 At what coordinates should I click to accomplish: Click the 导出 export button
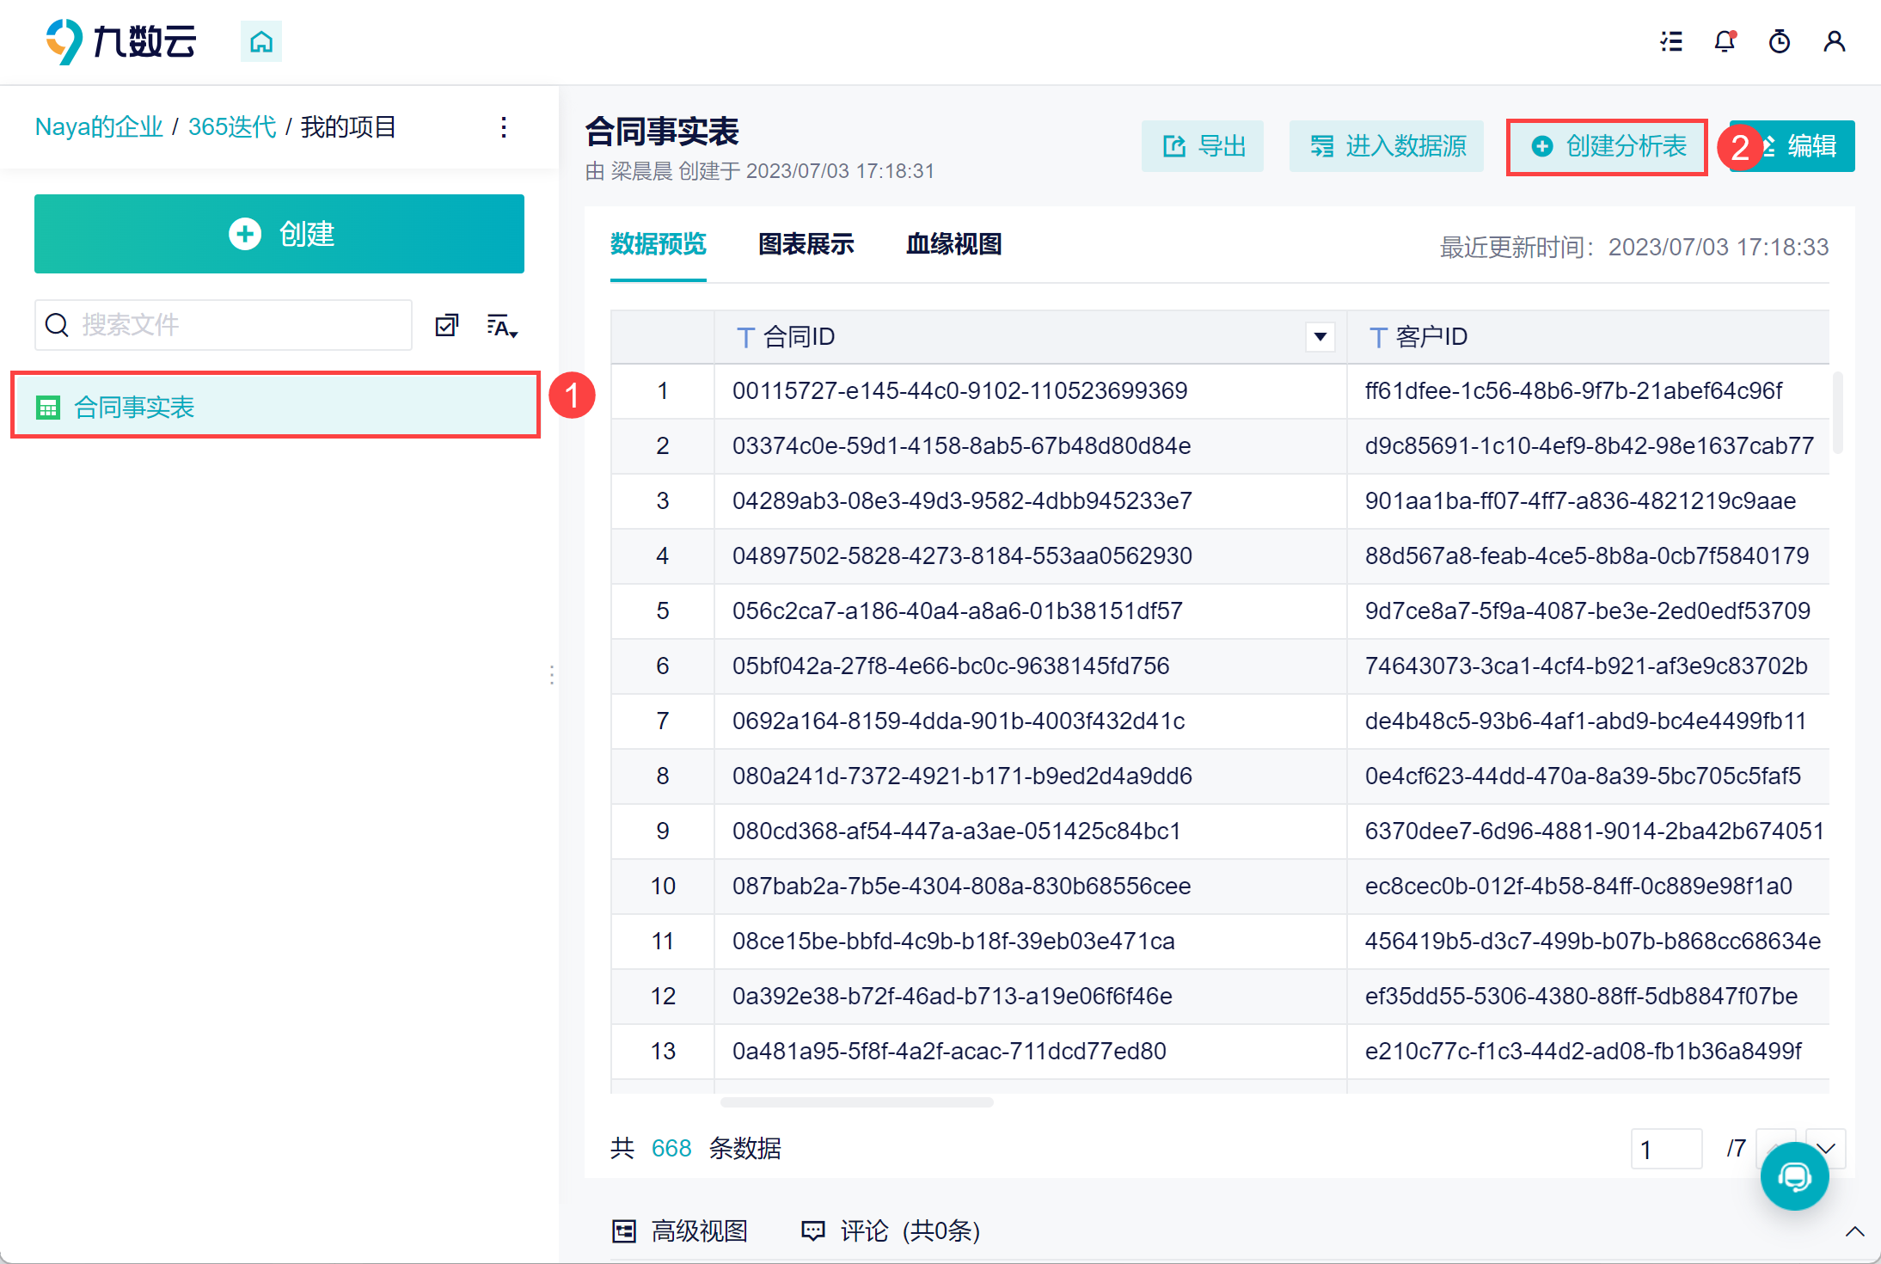1203,146
